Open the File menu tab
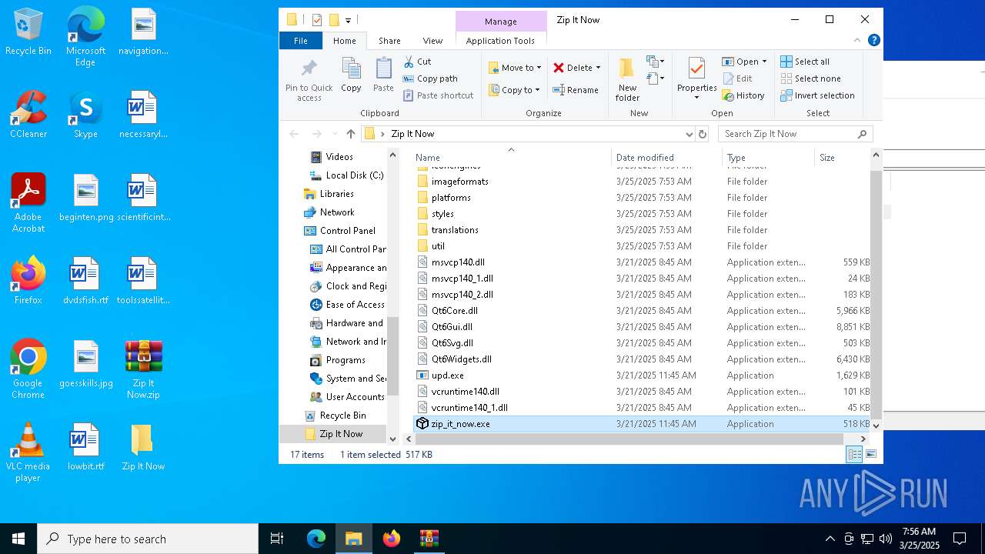 coord(301,41)
